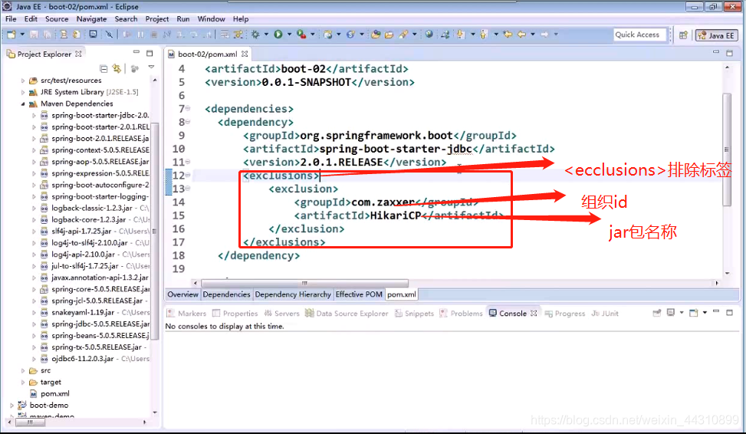
Task: Click Last Edit Location arrow icon
Action: pyautogui.click(x=508, y=35)
